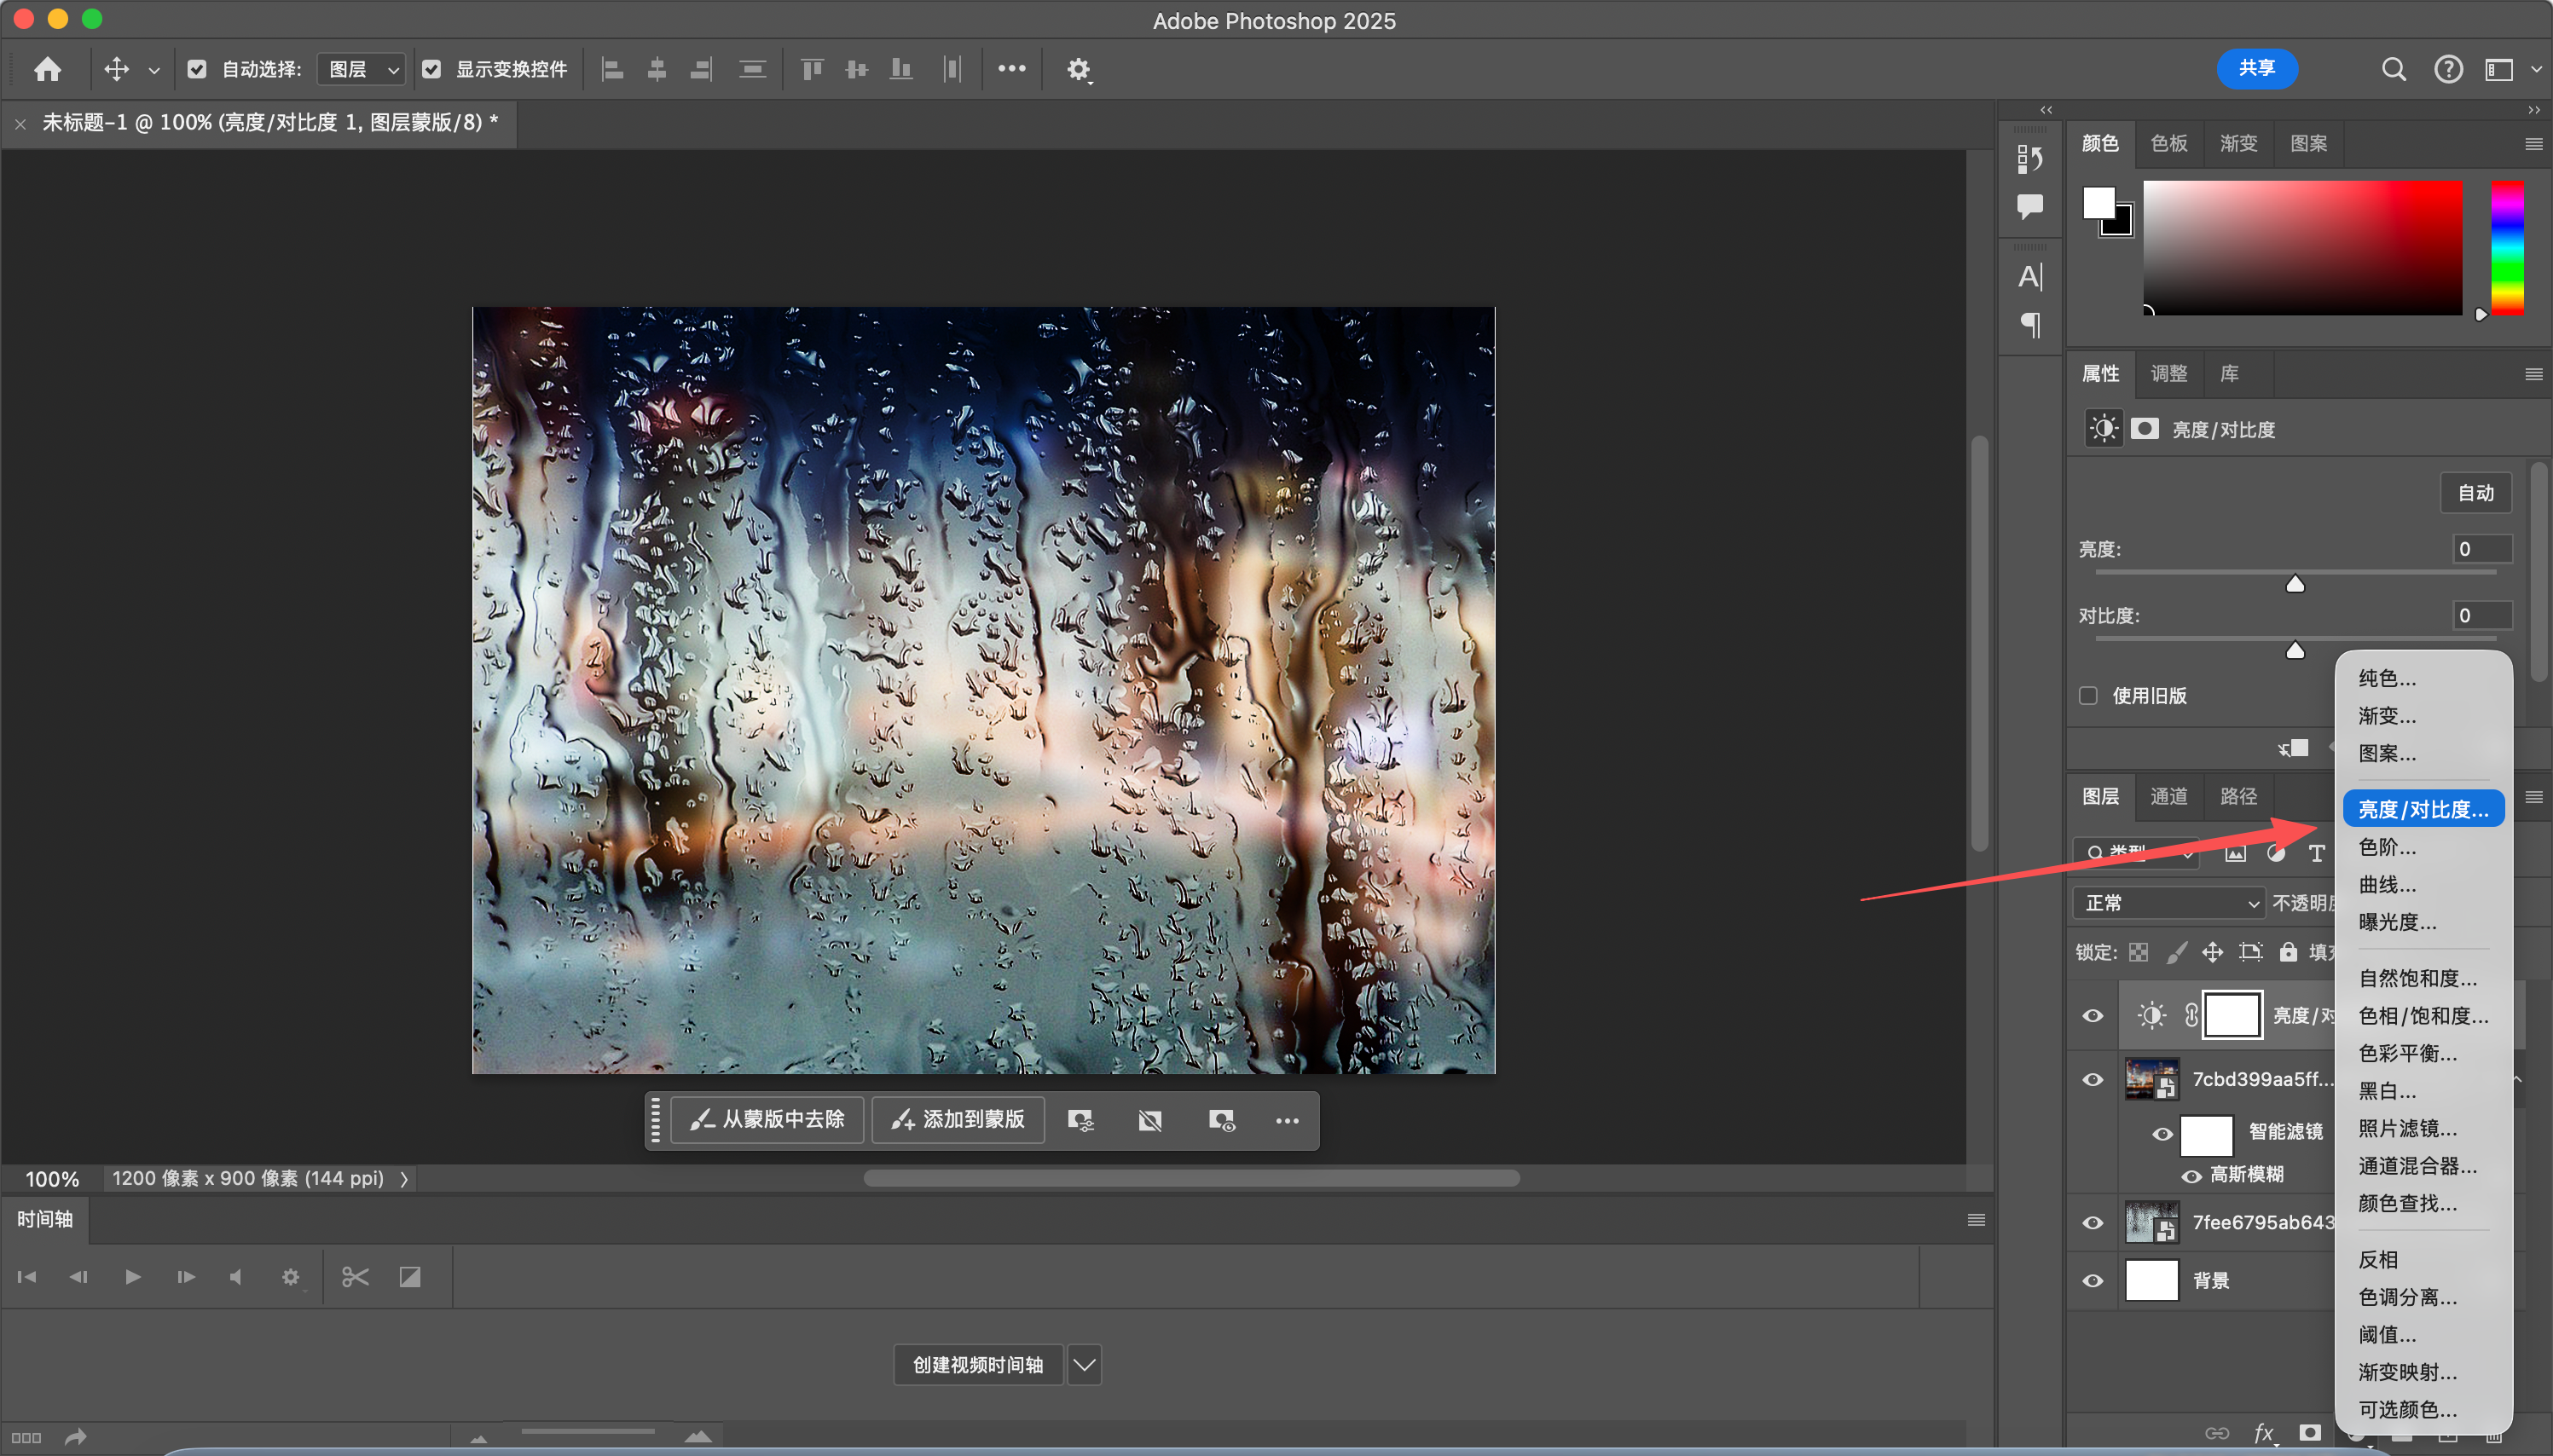Click the align left edges icon
The height and width of the screenshot is (1456, 2553).
click(612, 69)
